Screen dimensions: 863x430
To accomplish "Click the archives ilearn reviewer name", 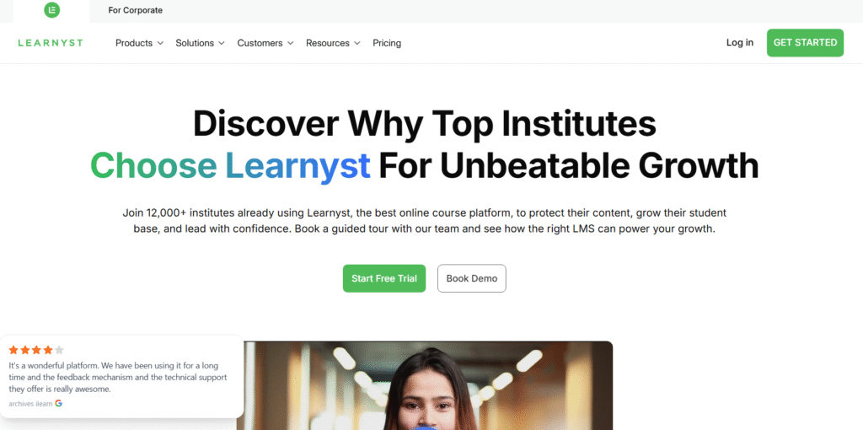I will coord(31,404).
